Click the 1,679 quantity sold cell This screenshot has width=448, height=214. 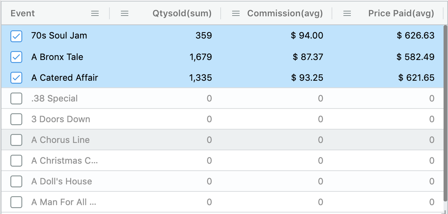click(201, 57)
